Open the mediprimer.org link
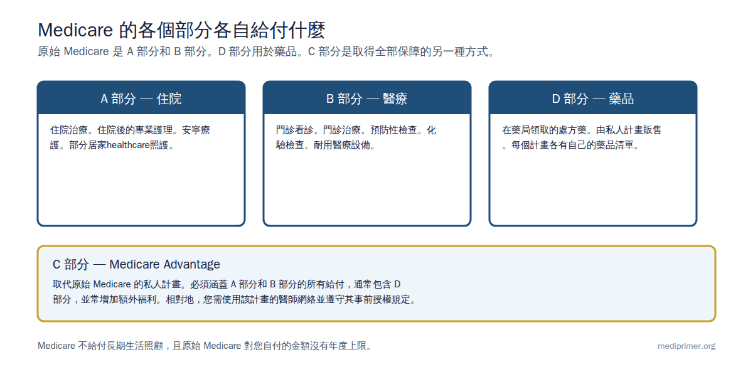Viewport: 753px width, 389px height. tap(686, 346)
